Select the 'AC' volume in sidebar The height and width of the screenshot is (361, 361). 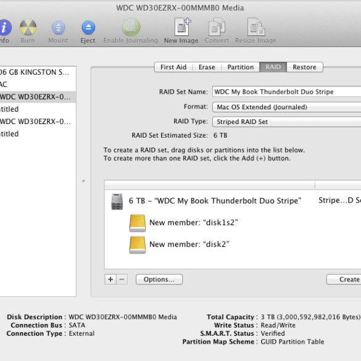pos(38,85)
